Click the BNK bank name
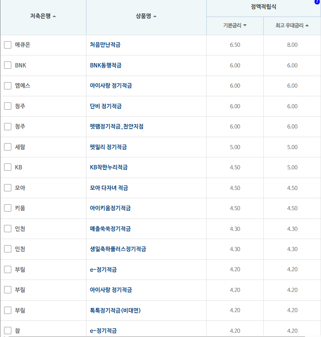The image size is (321, 337). point(21,66)
